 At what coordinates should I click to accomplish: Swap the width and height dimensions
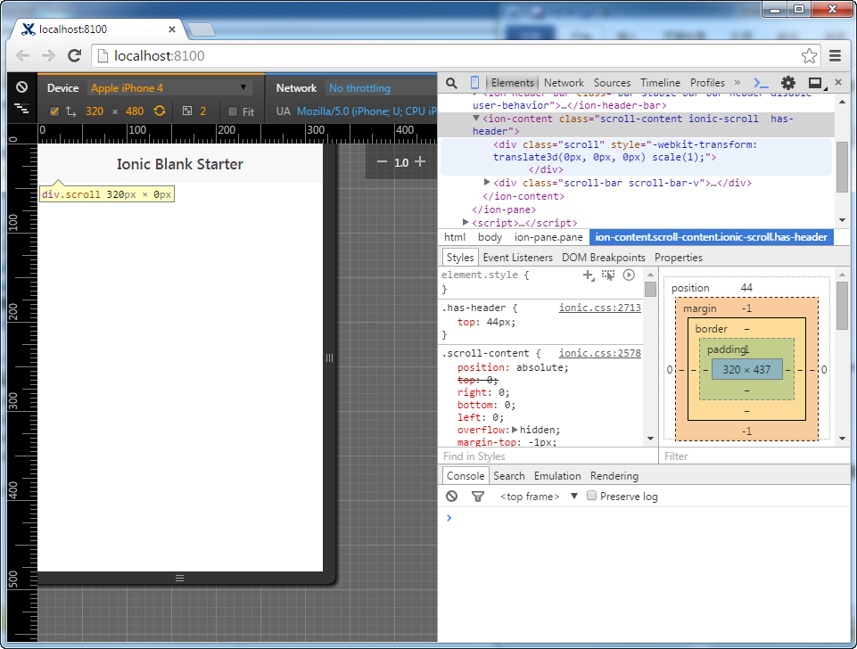[x=71, y=111]
